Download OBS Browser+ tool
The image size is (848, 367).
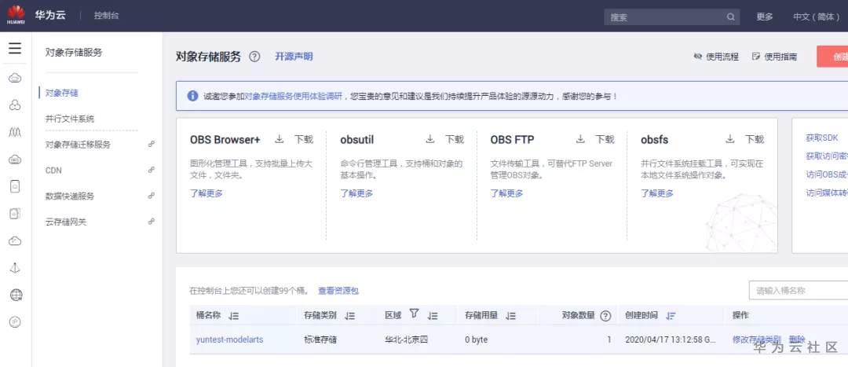[295, 139]
